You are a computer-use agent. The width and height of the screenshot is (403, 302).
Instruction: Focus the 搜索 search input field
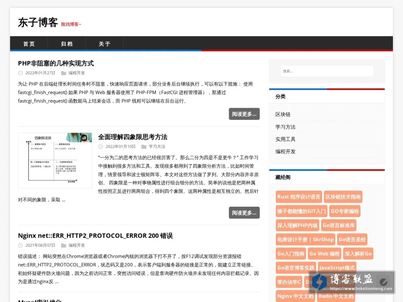tap(327, 71)
